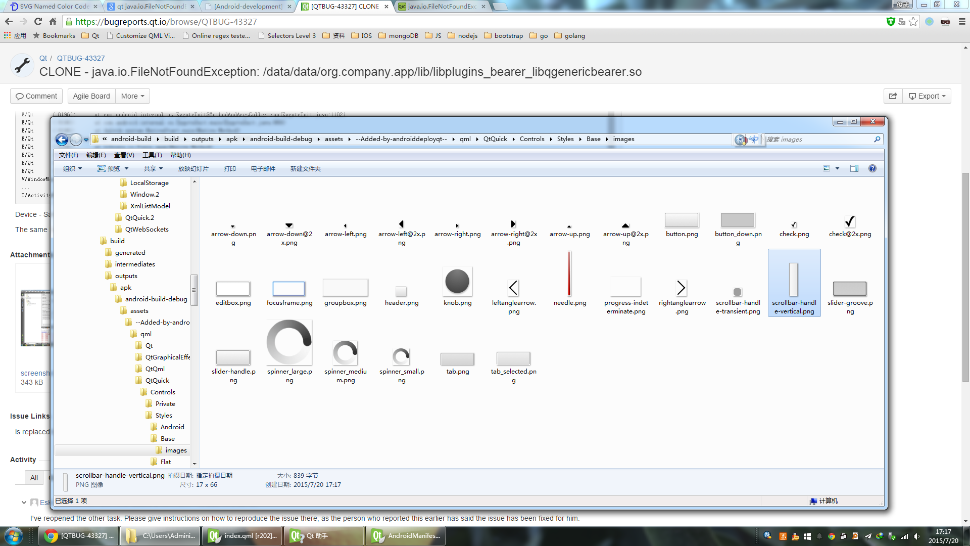Select check@2x.png file
This screenshot has width=970, height=546.
tap(850, 226)
